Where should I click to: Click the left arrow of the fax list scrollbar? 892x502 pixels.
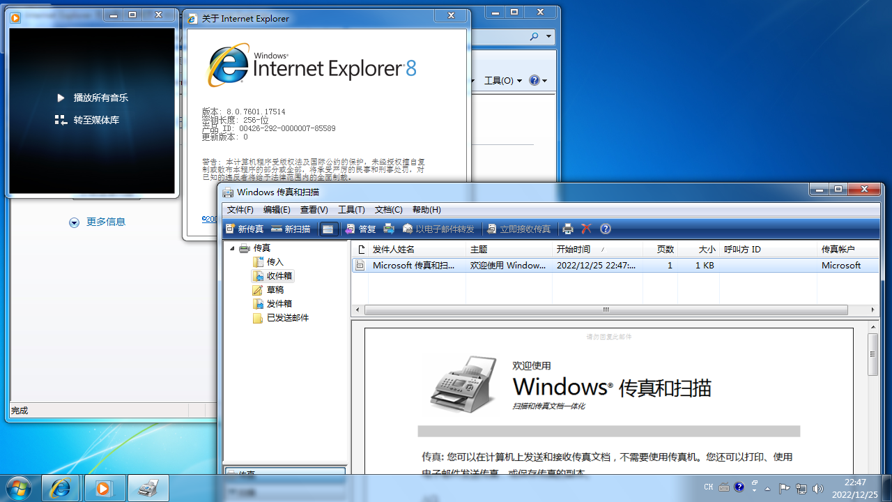[x=358, y=310]
